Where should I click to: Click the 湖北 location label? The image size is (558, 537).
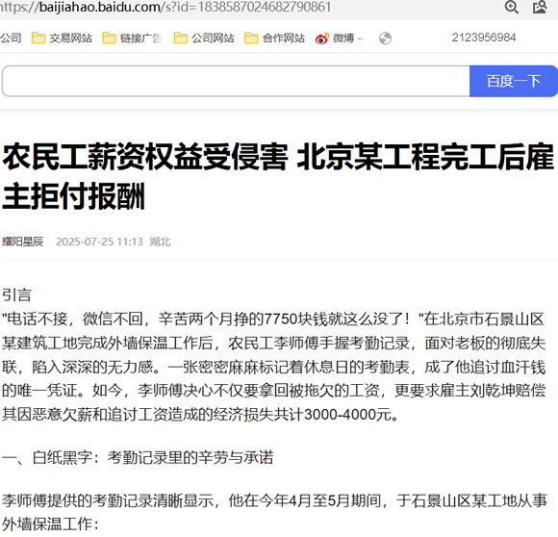[x=160, y=242]
